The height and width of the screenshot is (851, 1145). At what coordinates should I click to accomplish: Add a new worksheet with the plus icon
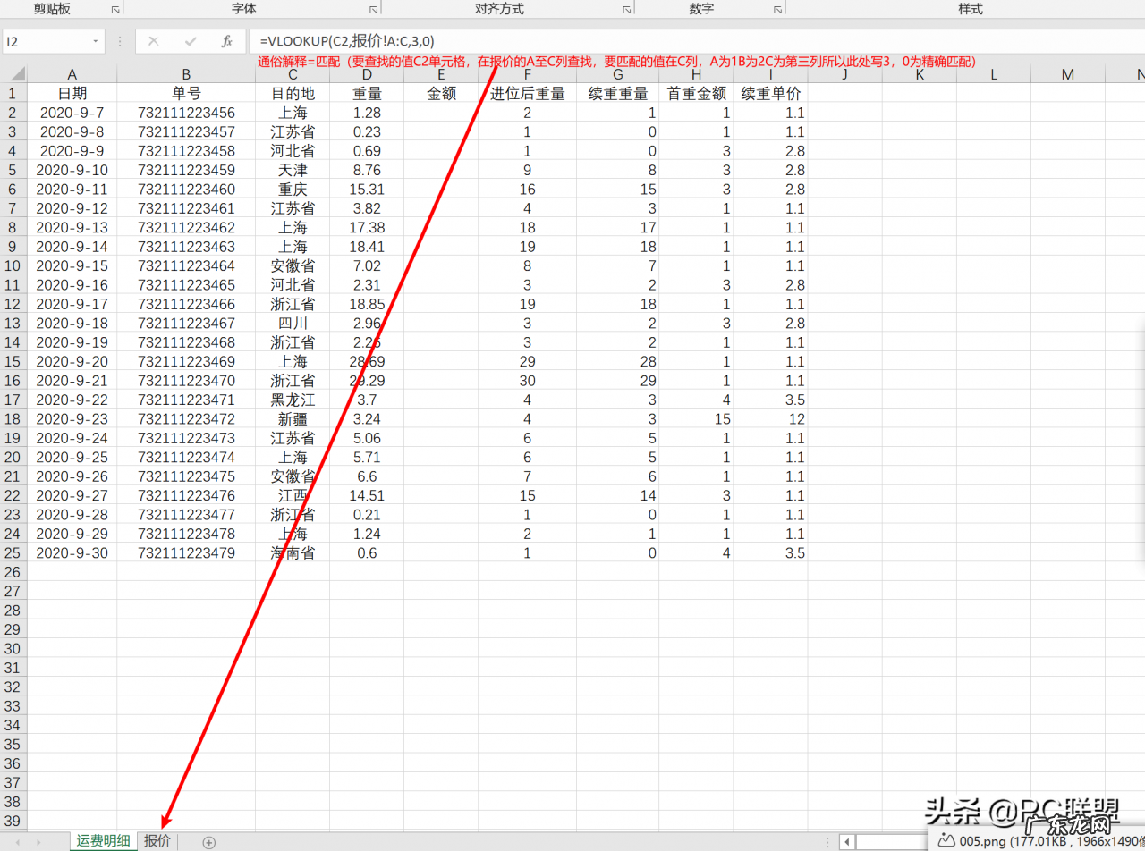(208, 841)
